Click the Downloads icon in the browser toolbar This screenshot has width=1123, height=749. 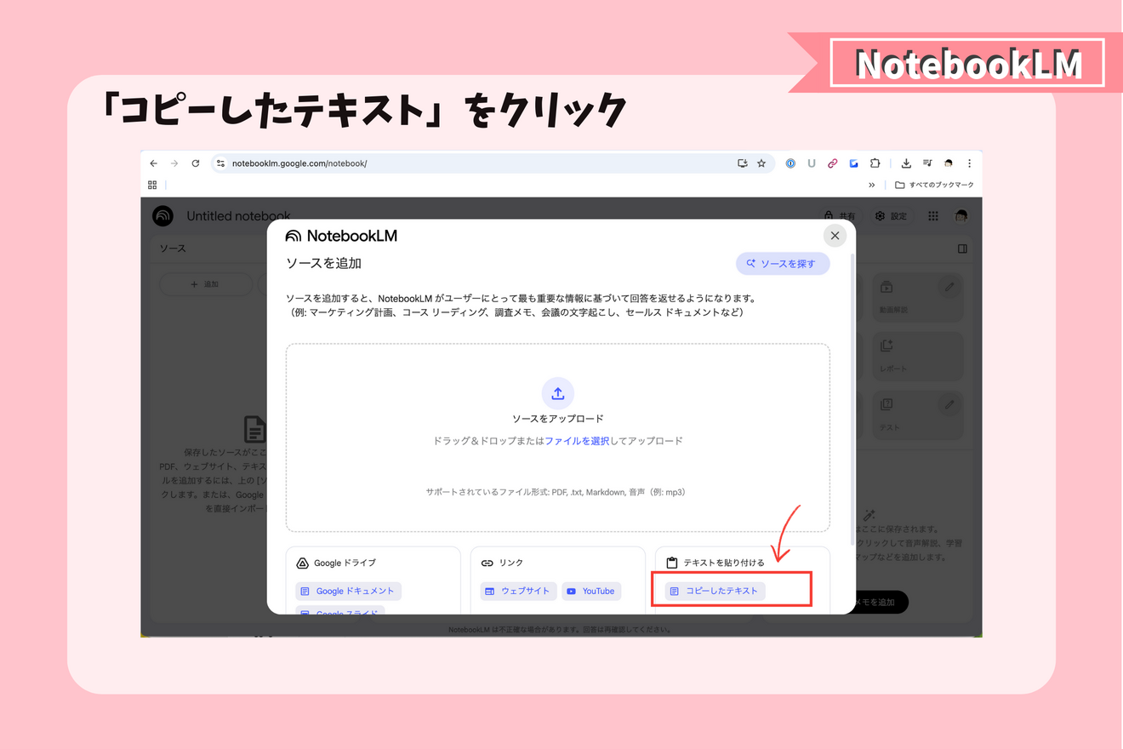pyautogui.click(x=907, y=163)
